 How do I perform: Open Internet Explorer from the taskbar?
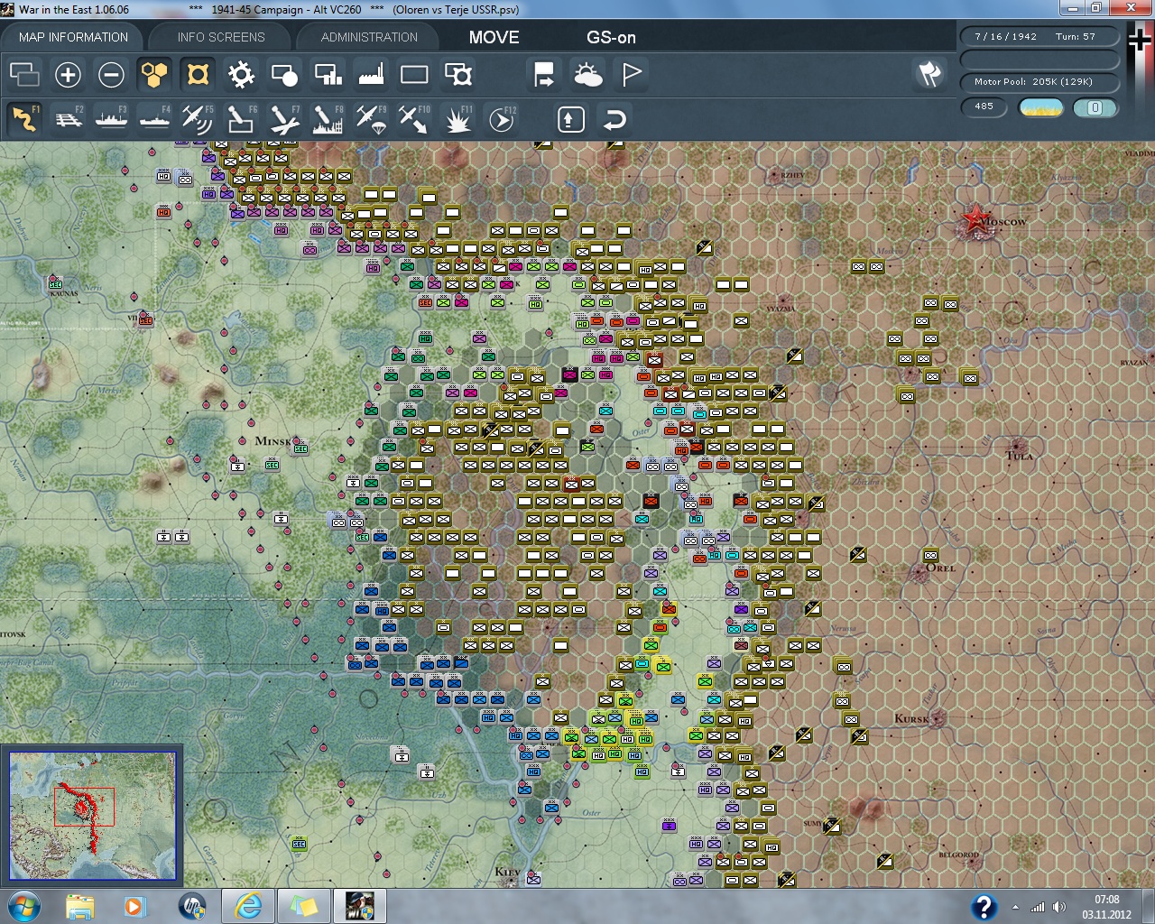(247, 905)
